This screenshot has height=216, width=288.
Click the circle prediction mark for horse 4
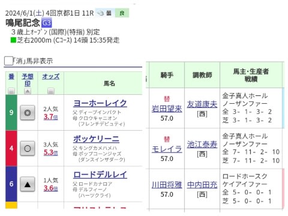pos(28,148)
